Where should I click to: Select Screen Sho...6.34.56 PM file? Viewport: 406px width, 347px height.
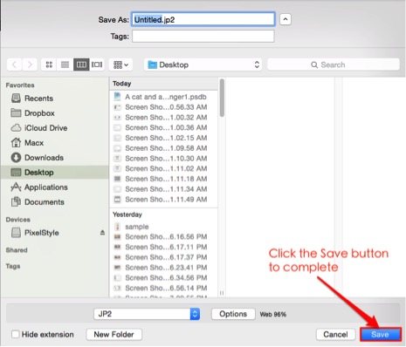click(x=163, y=278)
